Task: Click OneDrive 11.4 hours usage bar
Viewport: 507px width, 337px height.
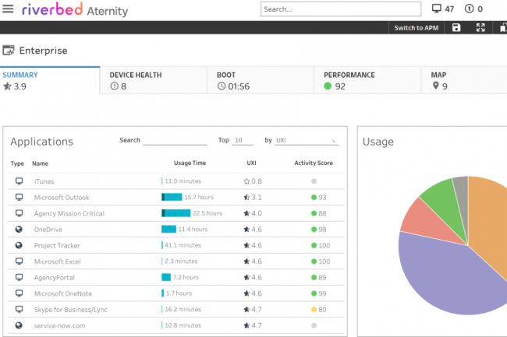Action: [168, 230]
